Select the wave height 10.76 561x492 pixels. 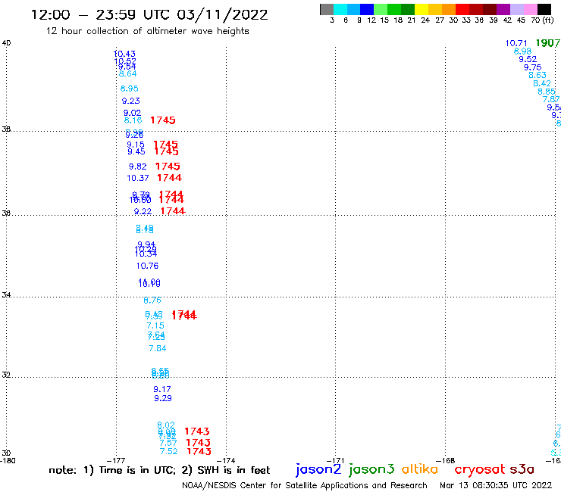(147, 266)
